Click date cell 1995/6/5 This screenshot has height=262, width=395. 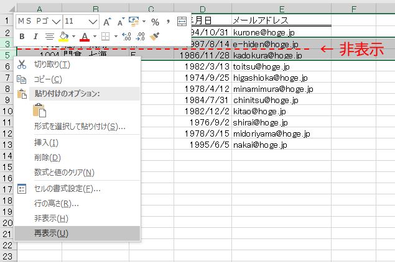click(203, 145)
